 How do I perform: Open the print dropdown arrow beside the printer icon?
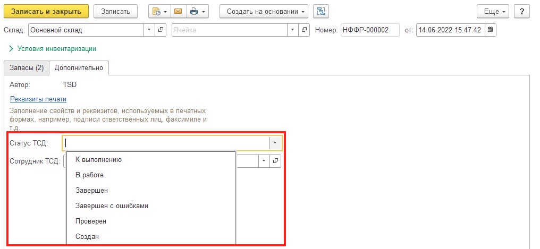coord(204,11)
